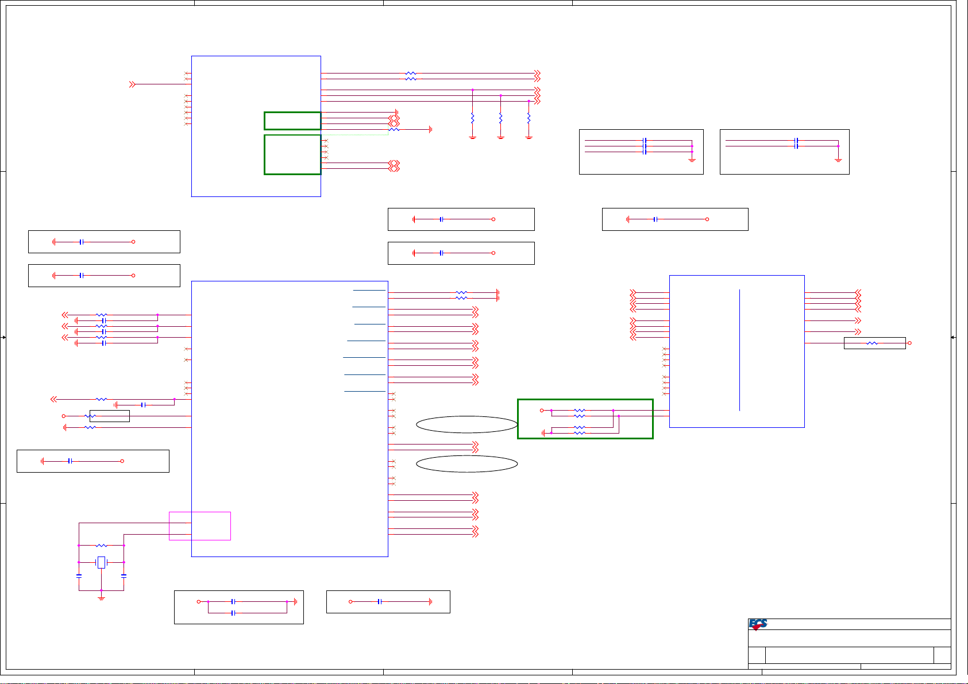Select the smaller green rectangle inside the top chip

pyautogui.click(x=292, y=121)
